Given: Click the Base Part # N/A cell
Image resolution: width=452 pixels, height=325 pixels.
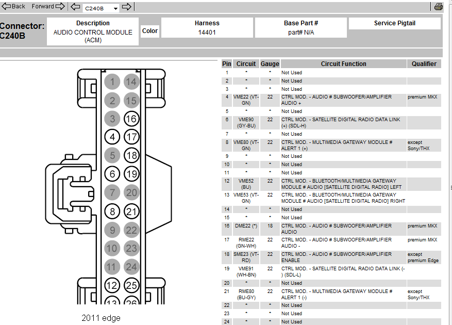Looking at the screenshot, I should click(301, 28).
